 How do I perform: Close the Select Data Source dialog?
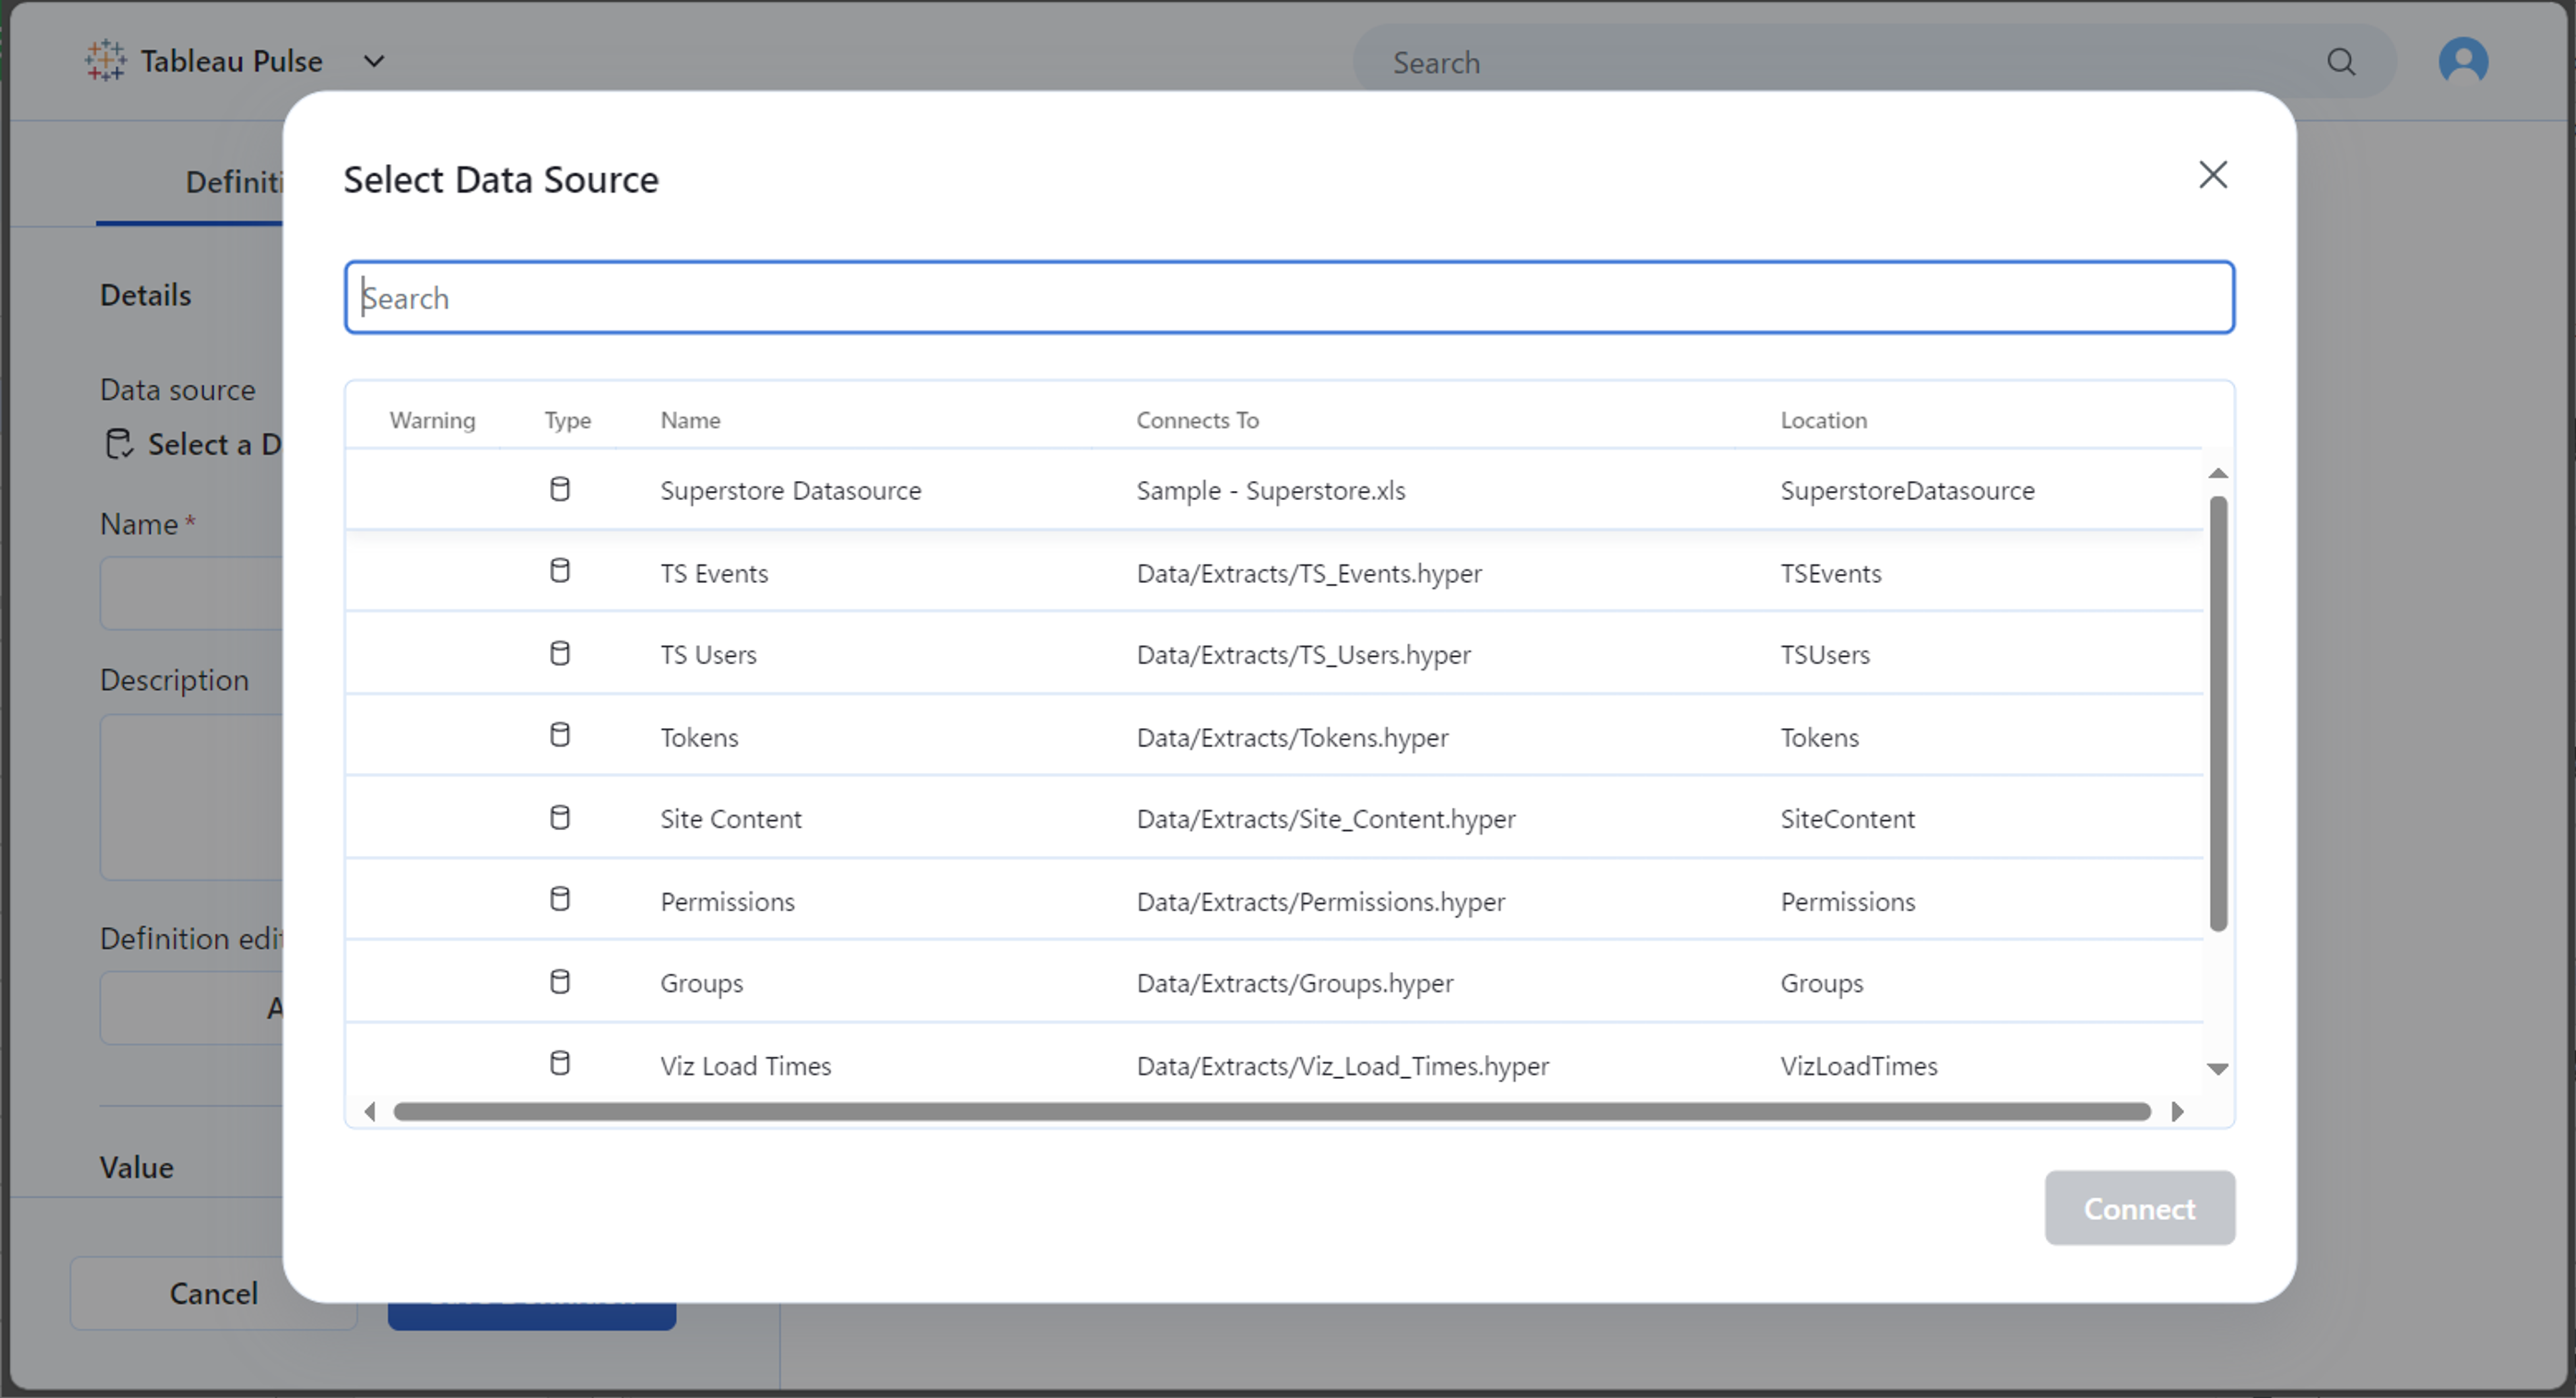2212,175
